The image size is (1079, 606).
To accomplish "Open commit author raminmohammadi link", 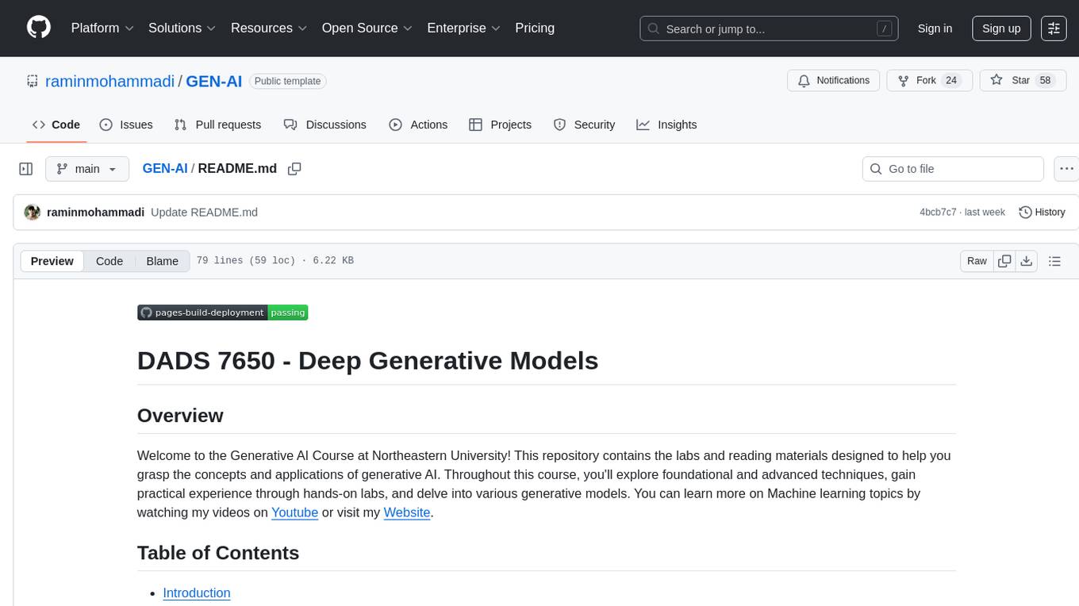I will (96, 213).
